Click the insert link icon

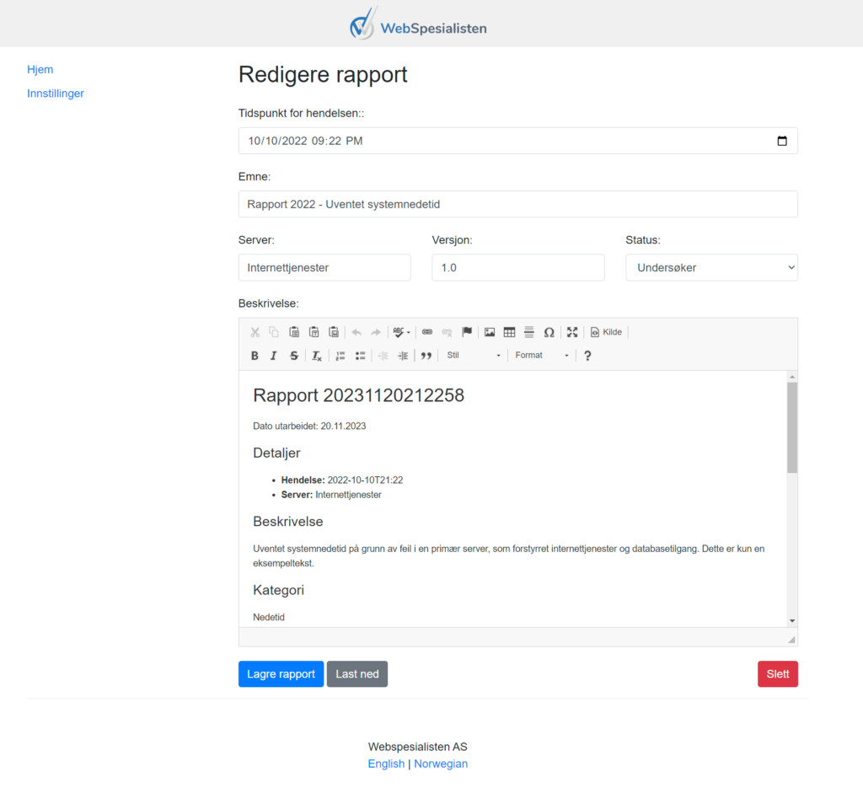tap(427, 332)
